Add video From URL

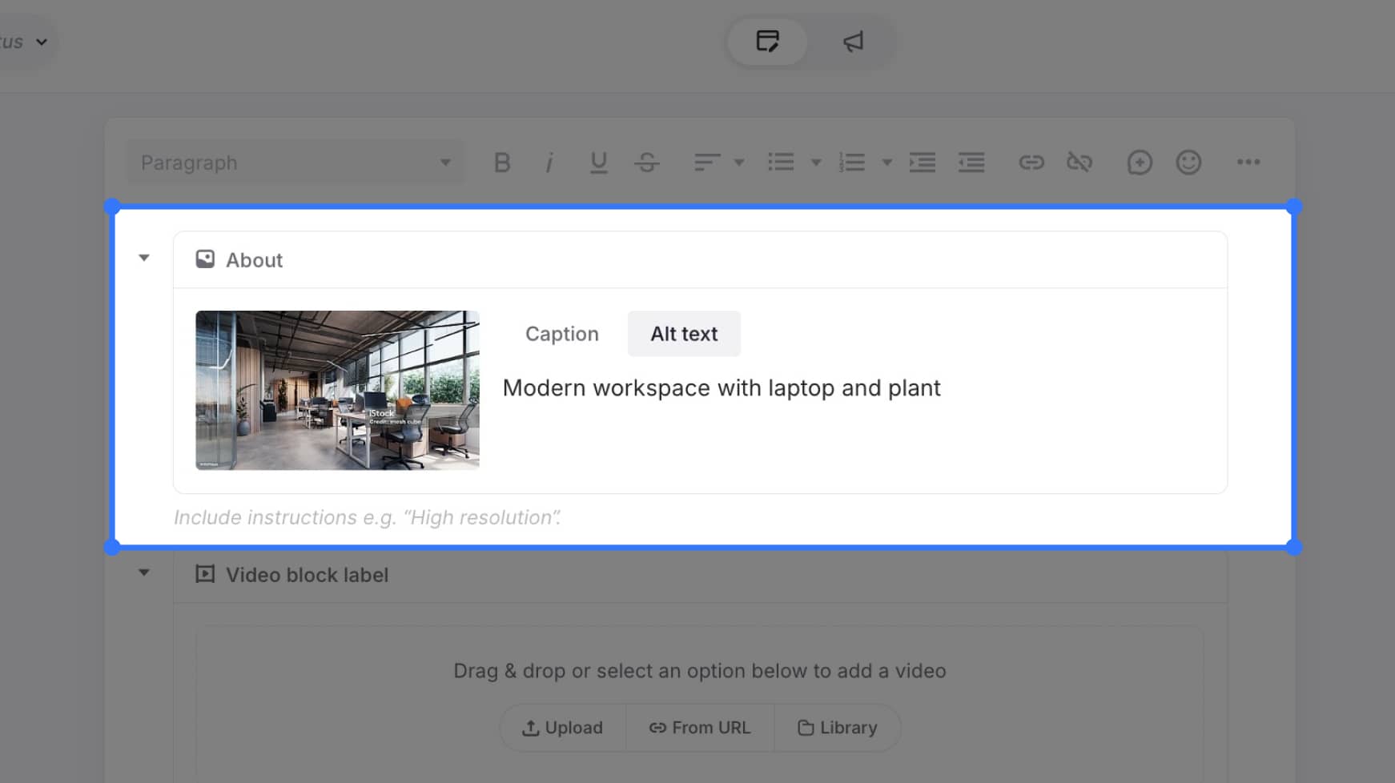point(700,728)
